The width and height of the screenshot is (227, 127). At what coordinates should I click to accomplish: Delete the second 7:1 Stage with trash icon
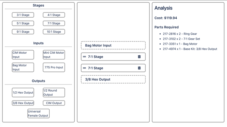[x=139, y=68]
